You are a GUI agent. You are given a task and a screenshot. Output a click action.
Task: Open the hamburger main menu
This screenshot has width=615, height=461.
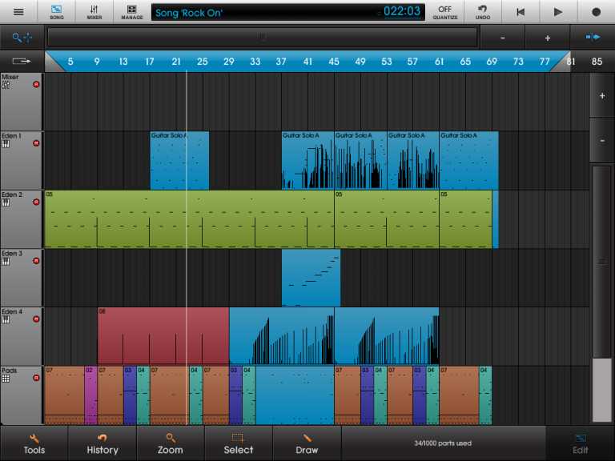tap(18, 12)
